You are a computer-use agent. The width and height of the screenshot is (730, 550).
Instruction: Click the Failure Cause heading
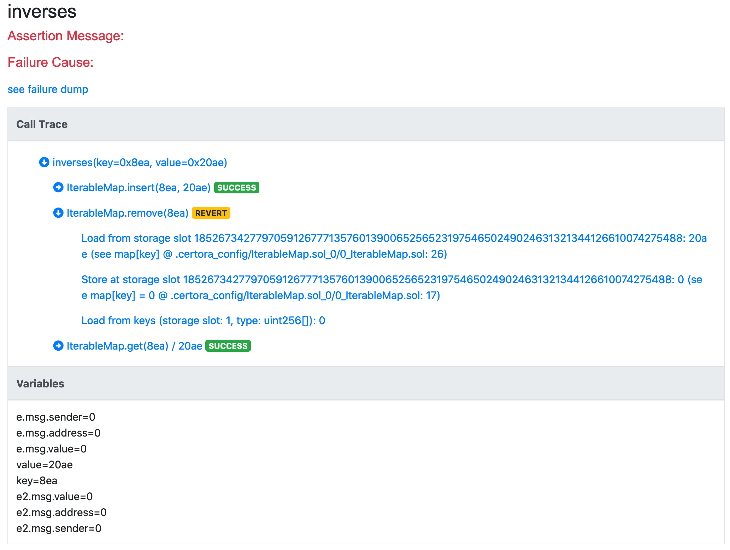coord(51,63)
